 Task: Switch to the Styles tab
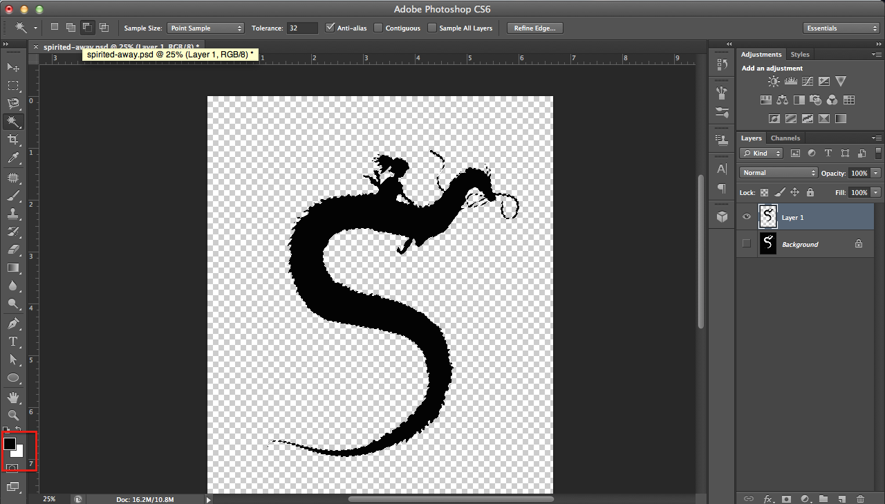coord(800,55)
